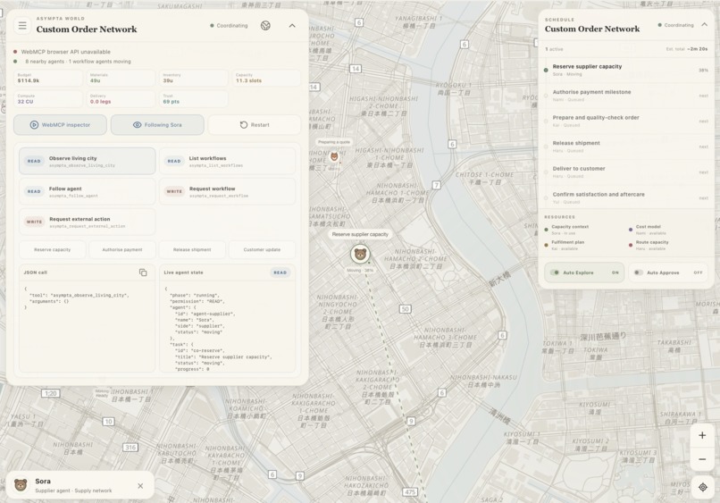This screenshot has width=720, height=503.
Task: Collapse the Schedule panel with its chevron
Action: pos(704,25)
